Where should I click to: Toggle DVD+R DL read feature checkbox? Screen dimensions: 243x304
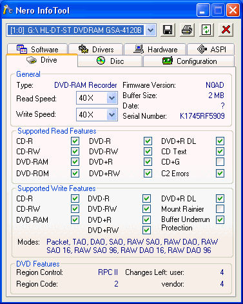[x=220, y=141]
